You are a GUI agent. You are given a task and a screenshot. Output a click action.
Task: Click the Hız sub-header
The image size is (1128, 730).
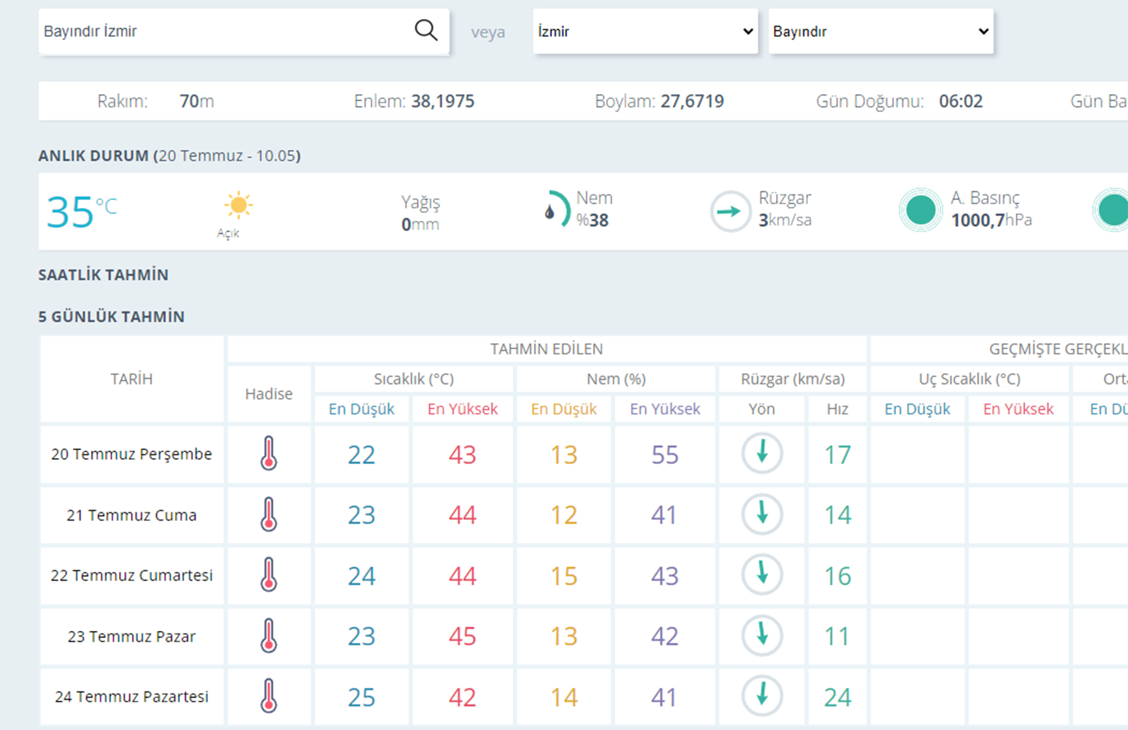pos(837,409)
